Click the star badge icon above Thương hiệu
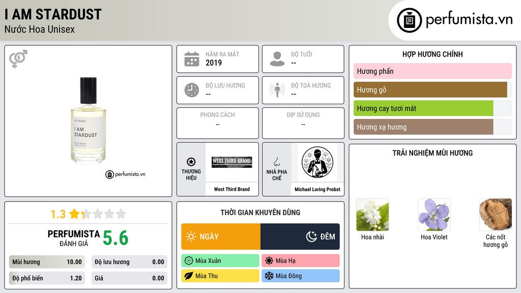 pyautogui.click(x=191, y=162)
